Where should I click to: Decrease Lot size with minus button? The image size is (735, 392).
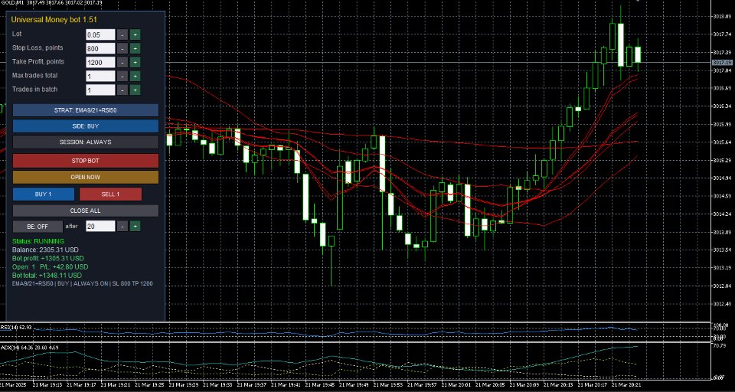point(122,34)
